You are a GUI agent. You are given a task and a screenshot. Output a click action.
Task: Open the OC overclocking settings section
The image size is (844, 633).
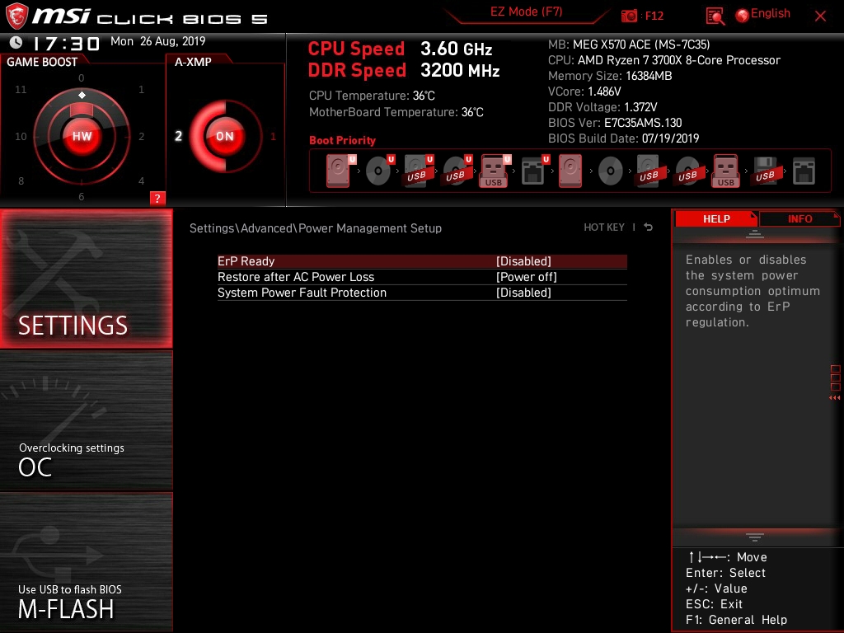[86, 421]
